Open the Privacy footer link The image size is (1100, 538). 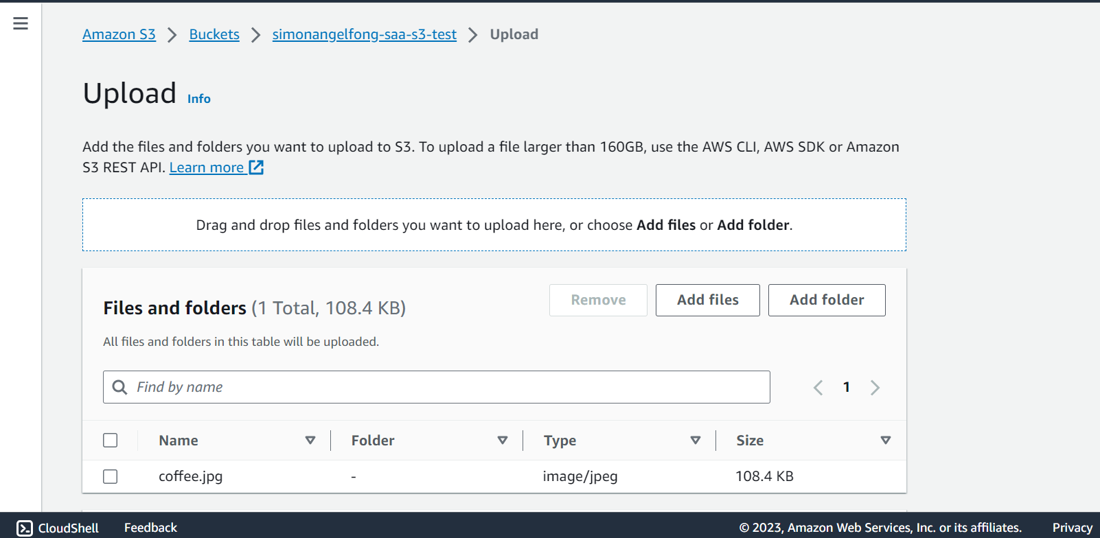1073,528
